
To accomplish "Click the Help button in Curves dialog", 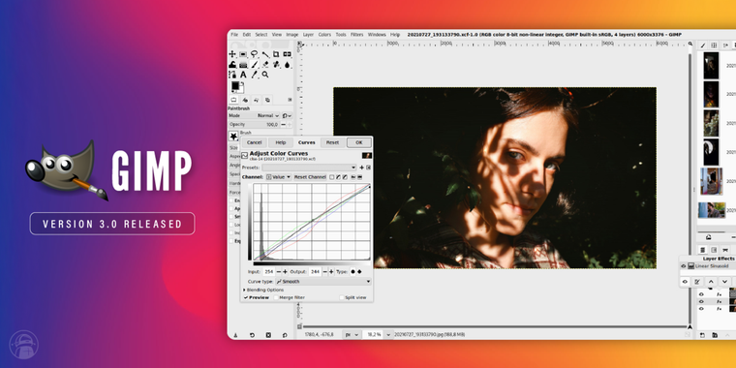I will (281, 142).
